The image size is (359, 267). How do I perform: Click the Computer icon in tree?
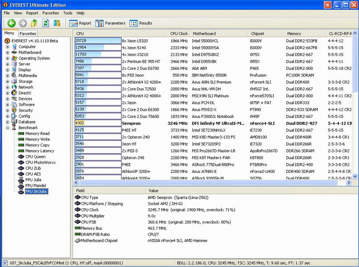[14, 47]
